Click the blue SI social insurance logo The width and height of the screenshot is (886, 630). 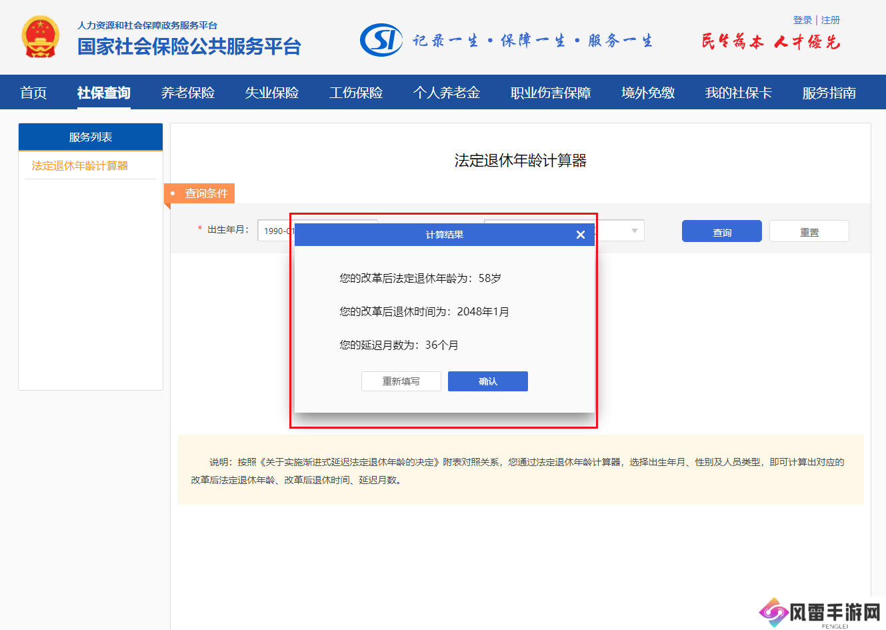pyautogui.click(x=381, y=40)
